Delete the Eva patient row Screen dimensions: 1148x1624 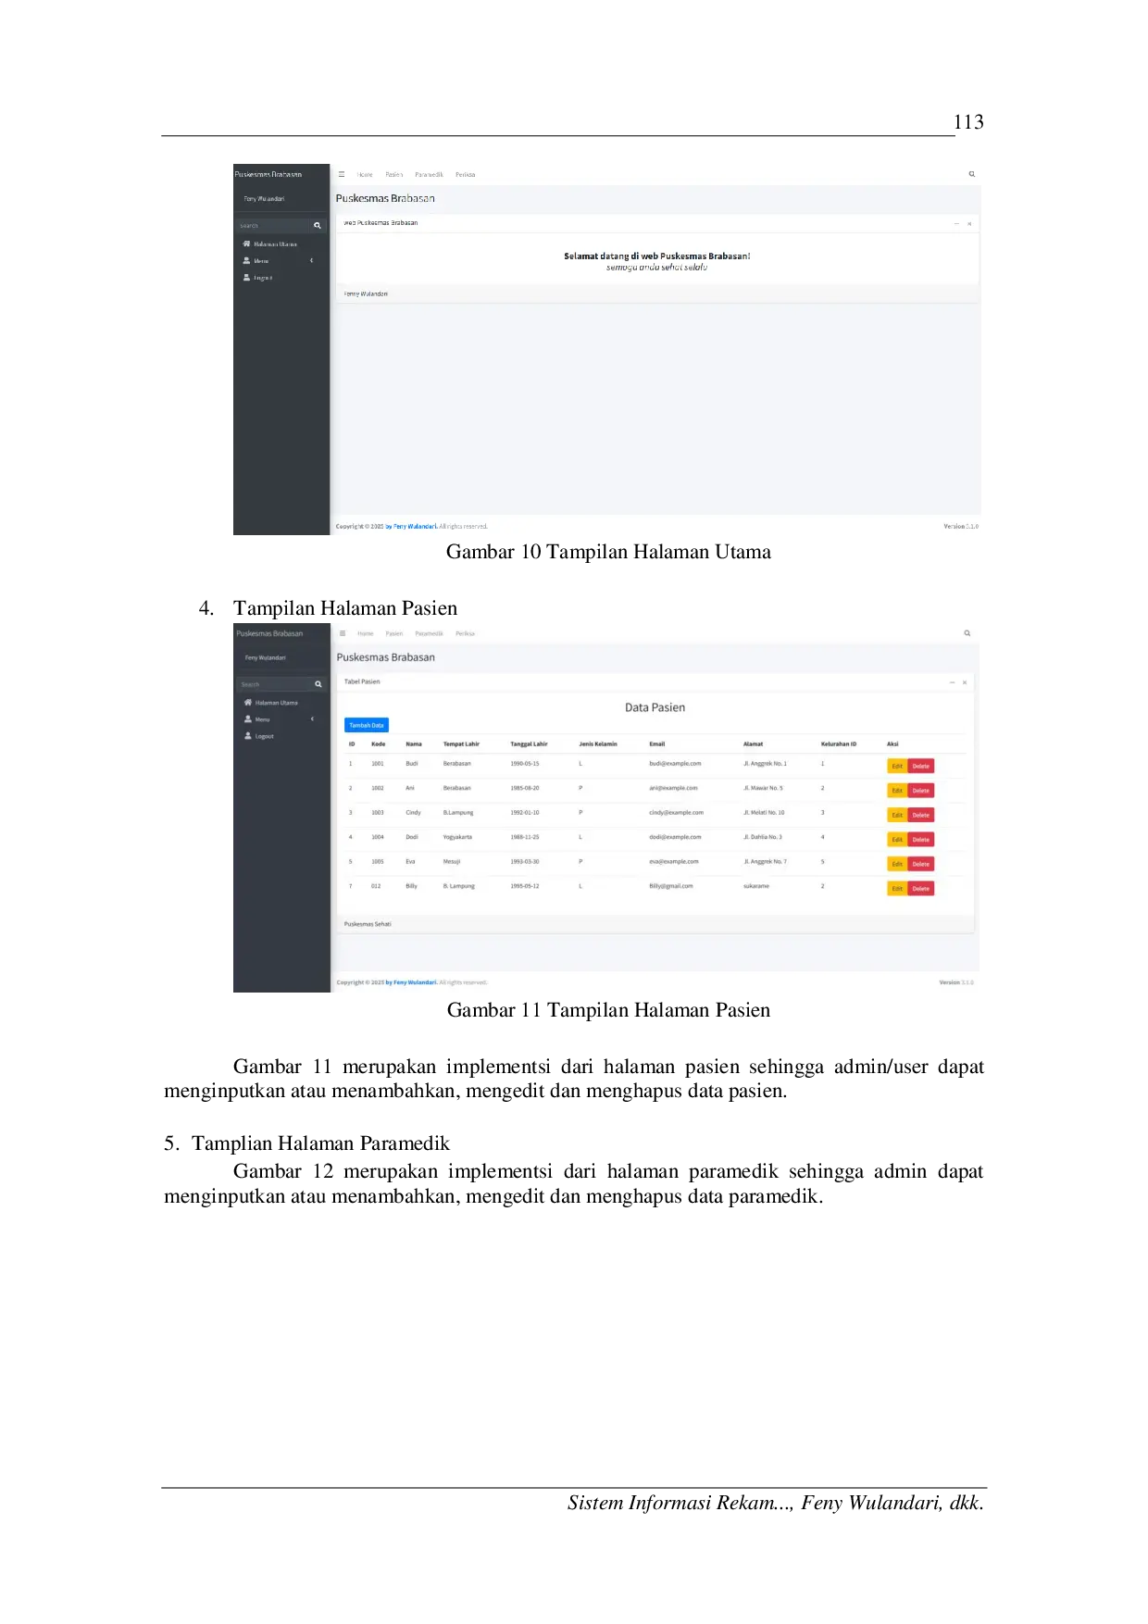tap(921, 864)
